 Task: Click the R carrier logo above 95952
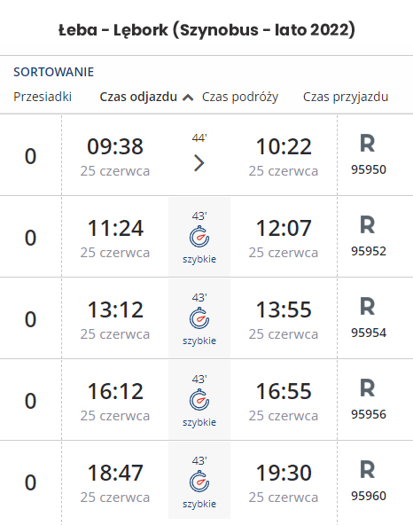[368, 225]
